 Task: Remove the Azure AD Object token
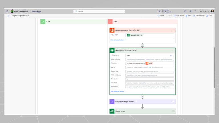142,35
